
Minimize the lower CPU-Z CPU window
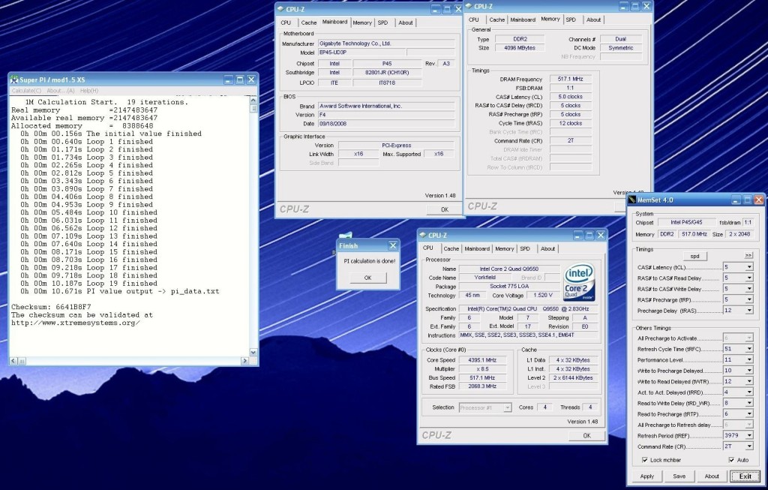(x=578, y=235)
